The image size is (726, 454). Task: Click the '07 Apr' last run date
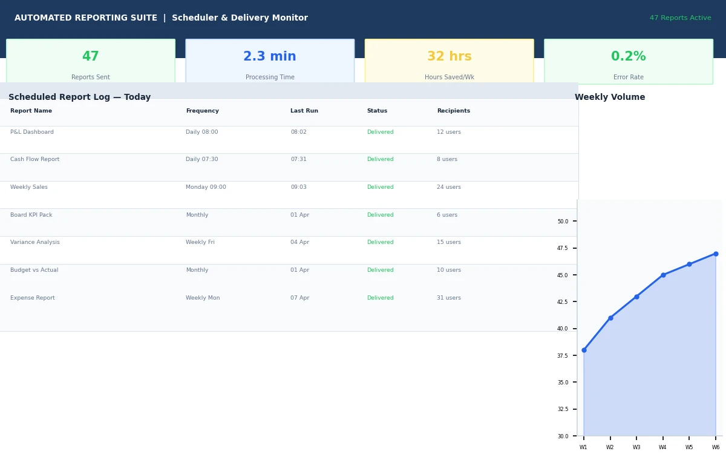click(299, 298)
